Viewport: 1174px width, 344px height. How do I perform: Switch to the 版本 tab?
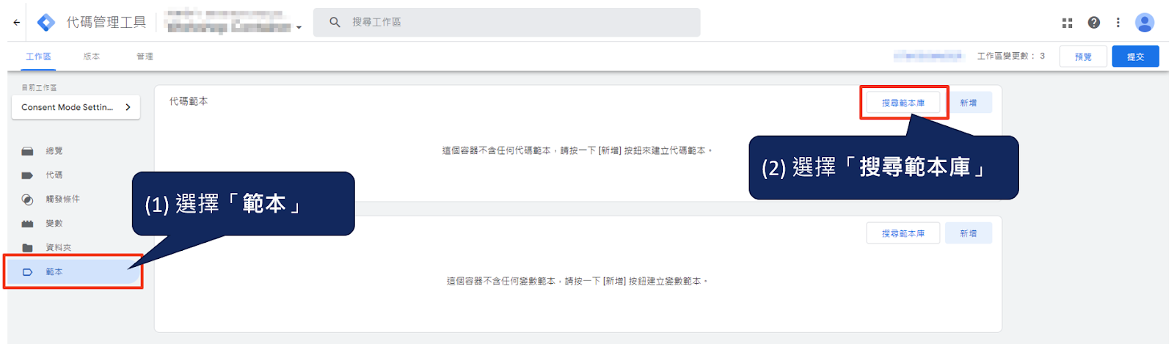click(92, 56)
